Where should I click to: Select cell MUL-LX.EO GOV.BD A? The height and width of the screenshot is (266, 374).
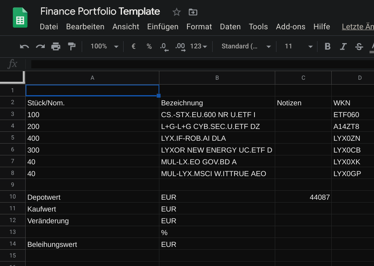217,162
